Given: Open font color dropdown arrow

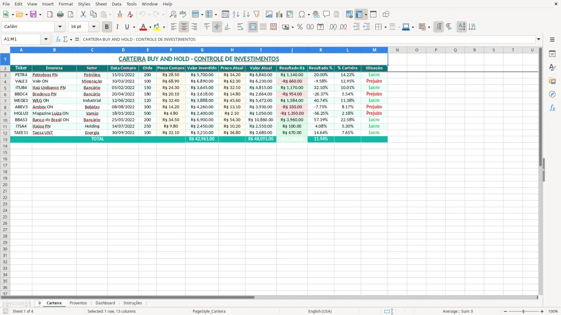Looking at the screenshot, I should (150, 27).
